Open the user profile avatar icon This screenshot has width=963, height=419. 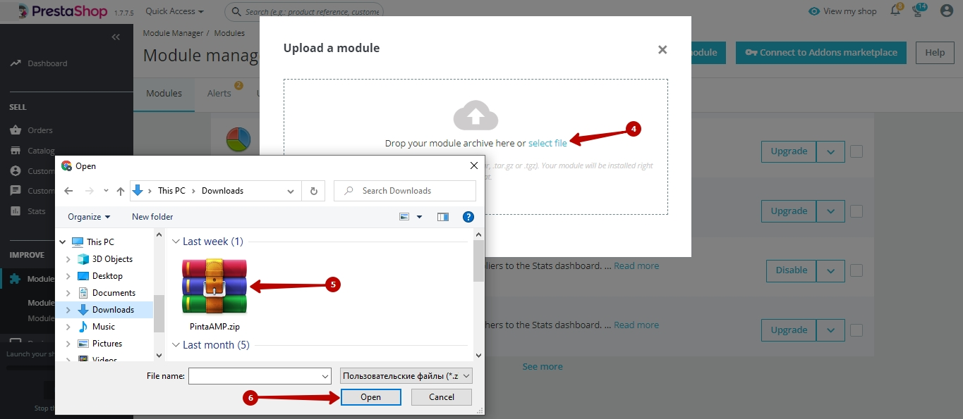tap(946, 11)
